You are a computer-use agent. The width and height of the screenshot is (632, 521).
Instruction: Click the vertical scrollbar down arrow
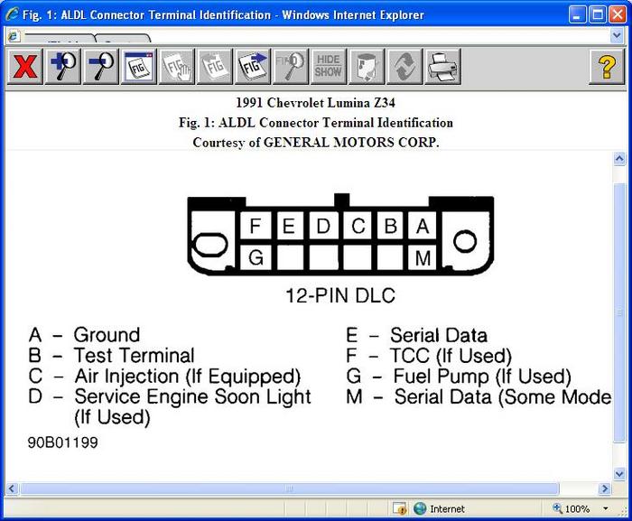(619, 474)
